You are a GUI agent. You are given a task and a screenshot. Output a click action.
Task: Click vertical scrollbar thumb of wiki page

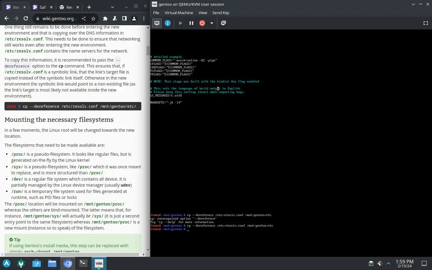point(148,50)
